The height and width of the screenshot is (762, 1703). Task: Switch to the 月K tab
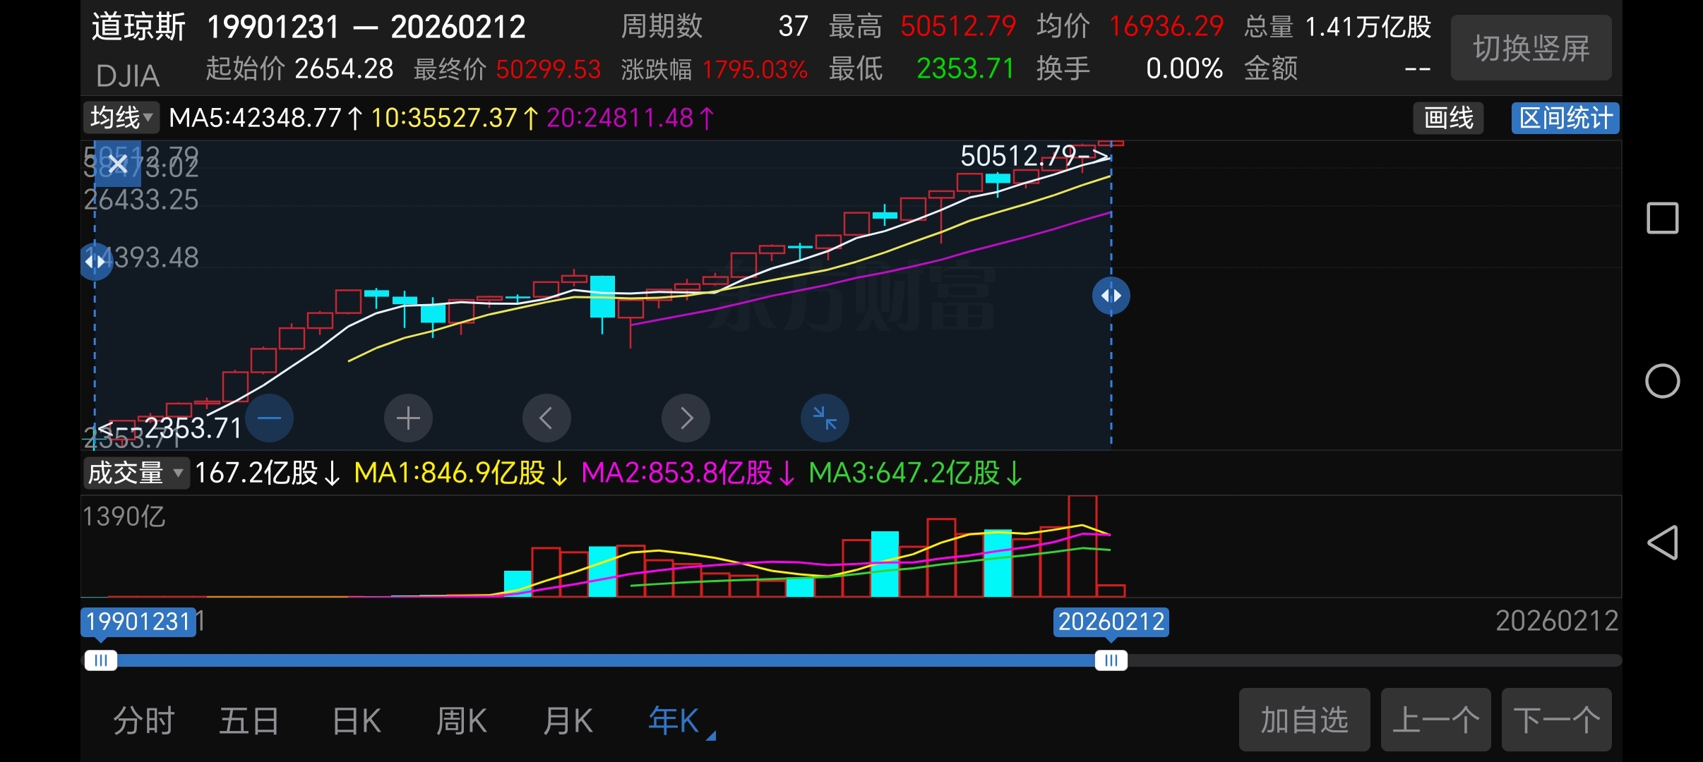(x=568, y=721)
